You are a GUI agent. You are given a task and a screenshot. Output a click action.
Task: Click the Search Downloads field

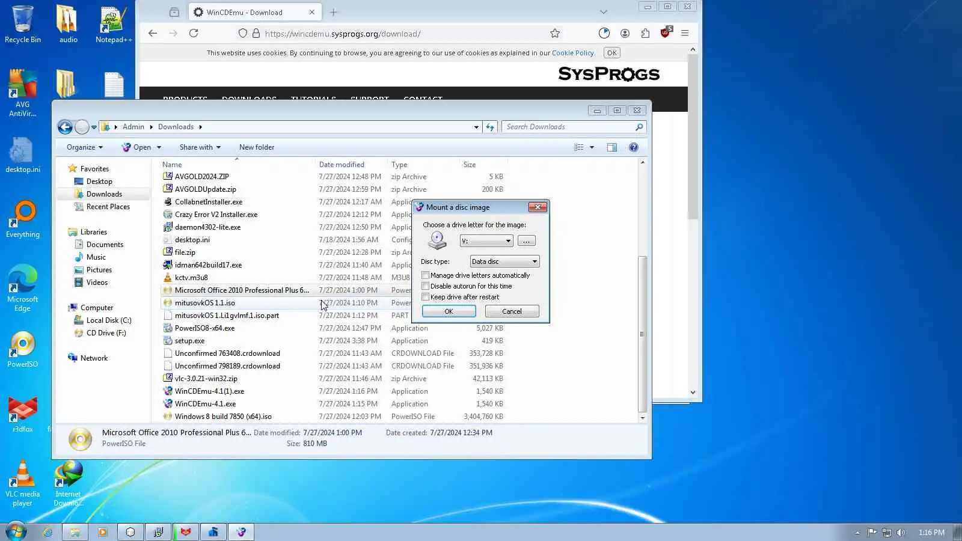coord(574,127)
